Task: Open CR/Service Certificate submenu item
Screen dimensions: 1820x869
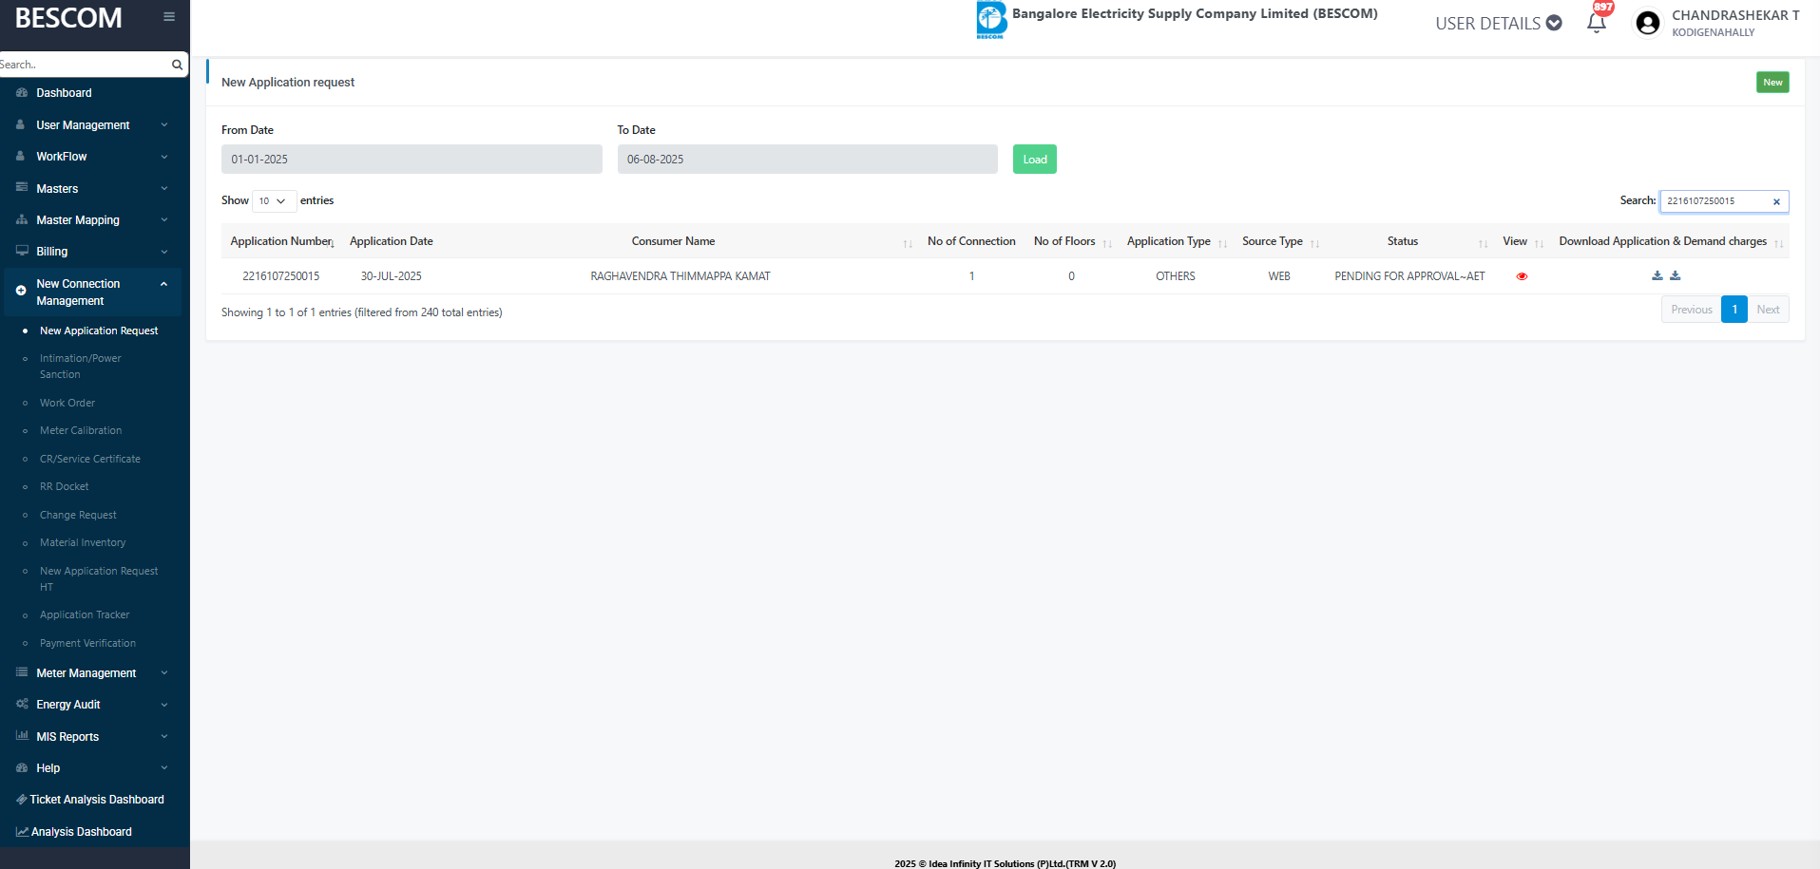Action: 90,459
